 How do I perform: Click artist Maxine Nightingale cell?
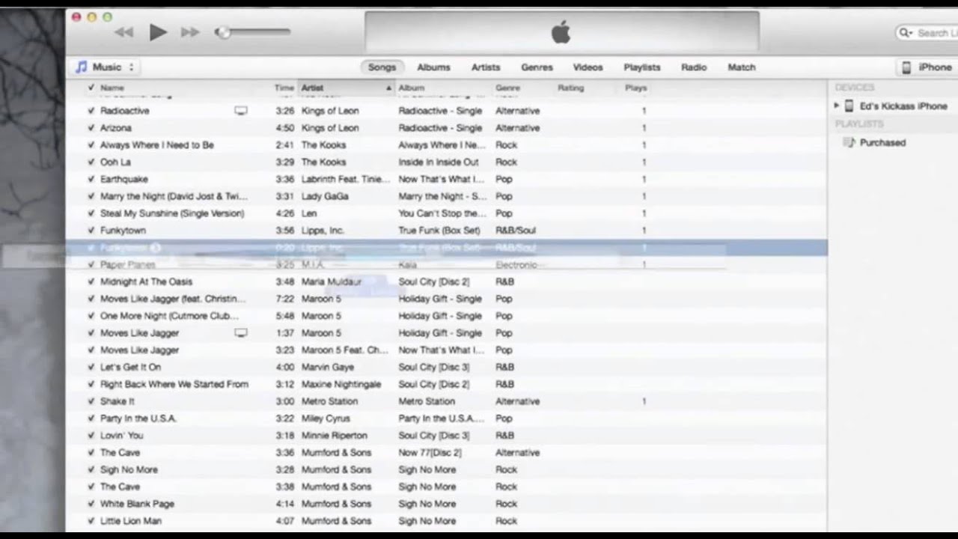341,384
